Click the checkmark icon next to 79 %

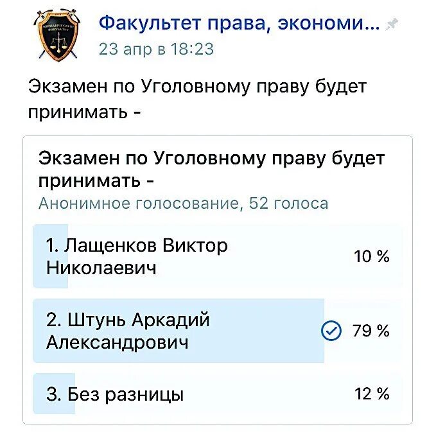point(331,331)
